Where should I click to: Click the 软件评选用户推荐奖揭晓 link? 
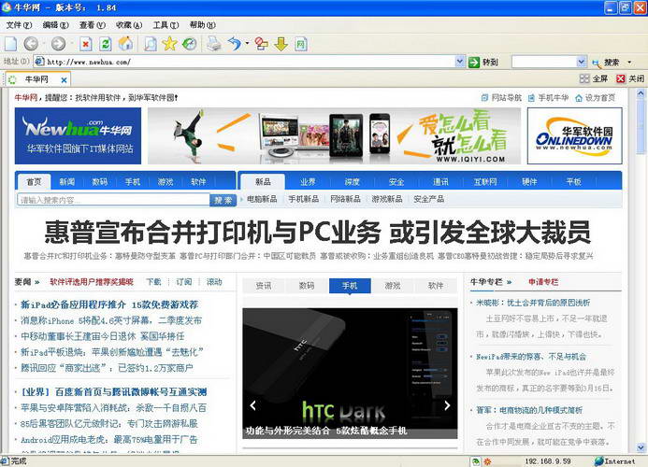click(x=92, y=282)
